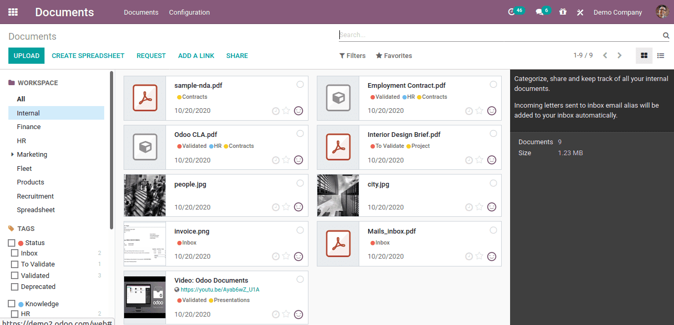Check the Validated tag checkbox
The image size is (674, 325).
15,276
